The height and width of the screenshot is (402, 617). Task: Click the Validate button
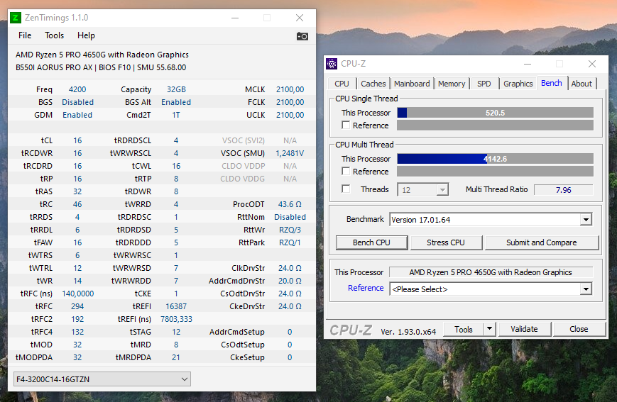(x=524, y=329)
